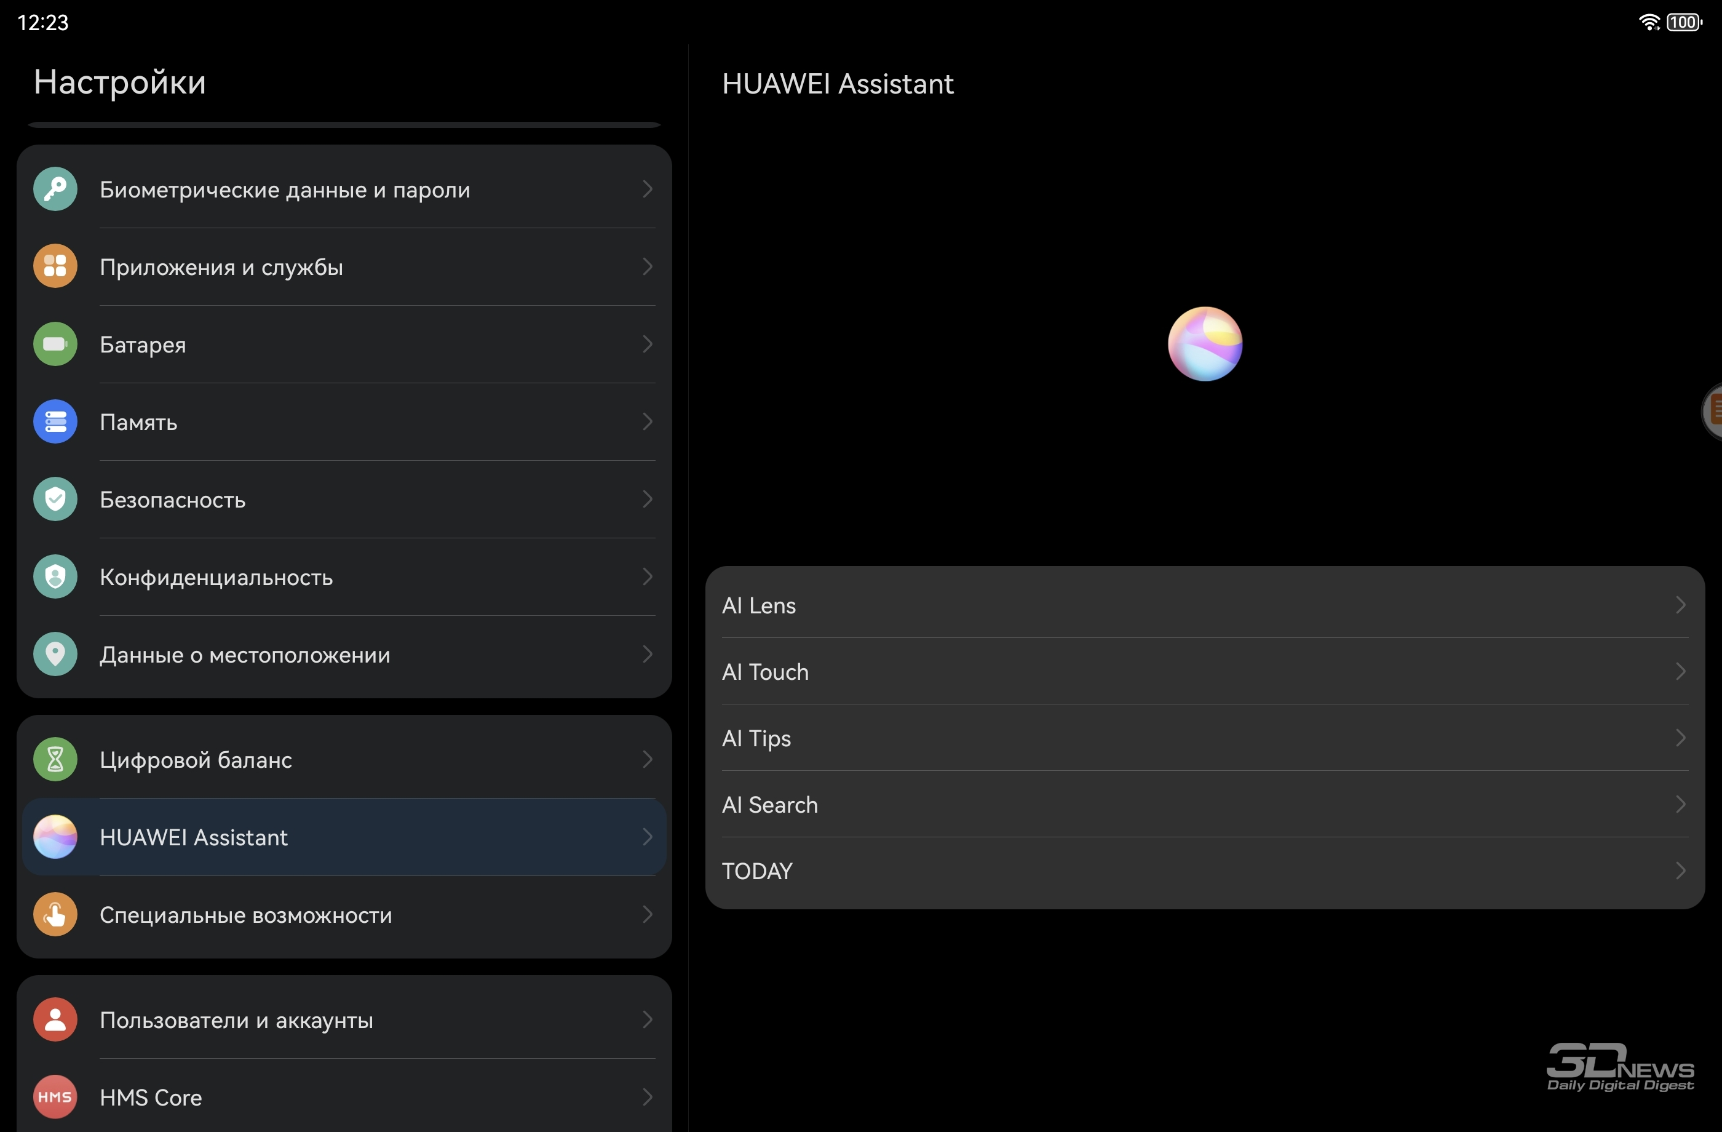Expand AI Search chevron arrow
This screenshot has width=1722, height=1132.
click(1681, 804)
